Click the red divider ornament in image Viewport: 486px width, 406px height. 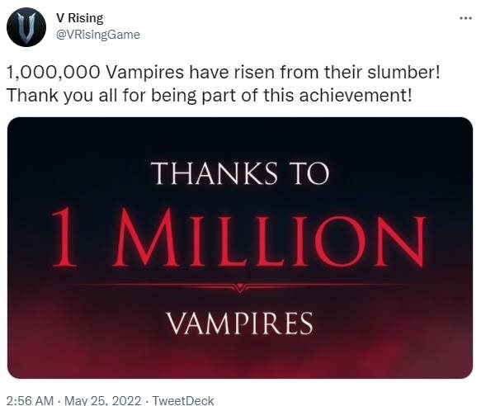239,288
